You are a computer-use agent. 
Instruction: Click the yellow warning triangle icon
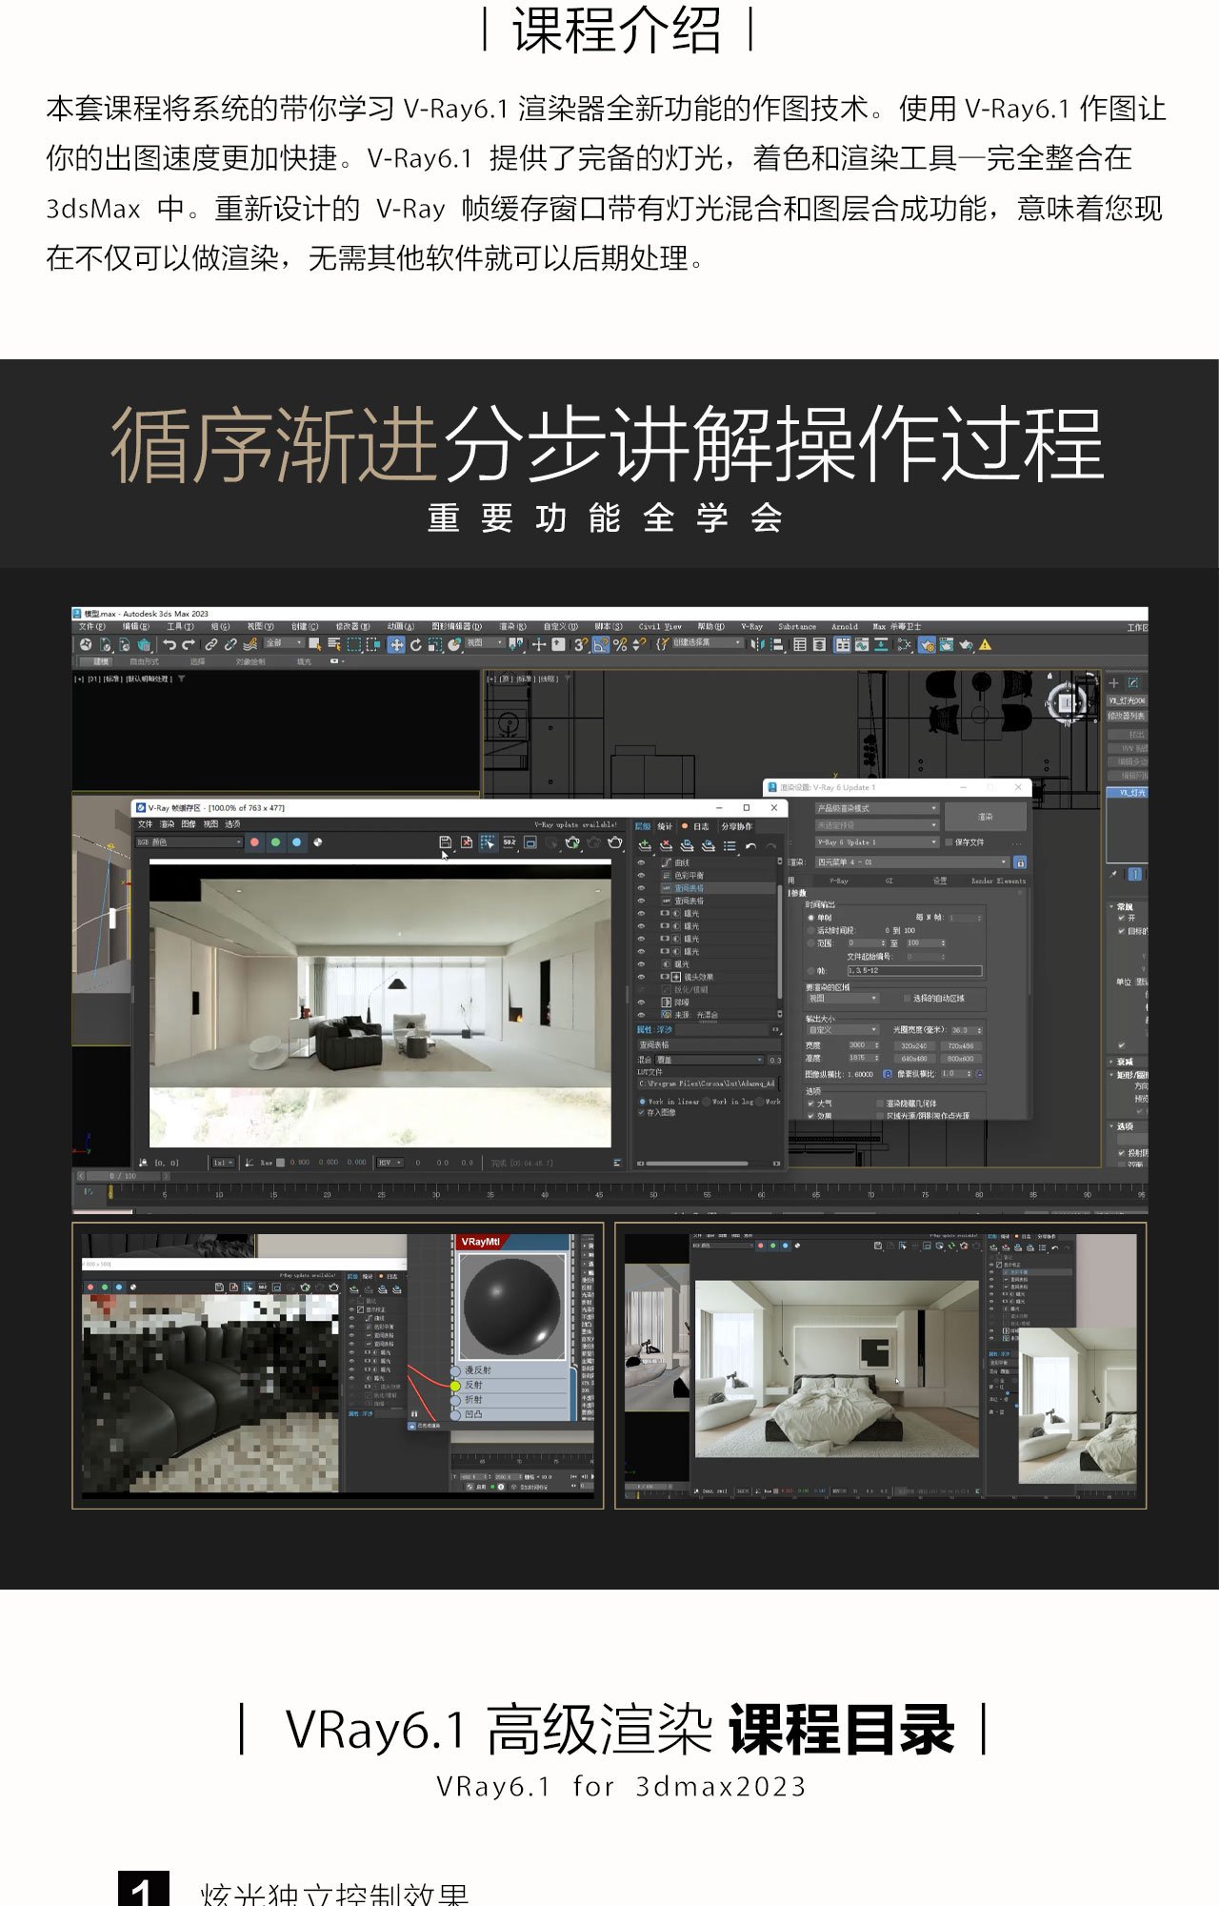tap(985, 645)
